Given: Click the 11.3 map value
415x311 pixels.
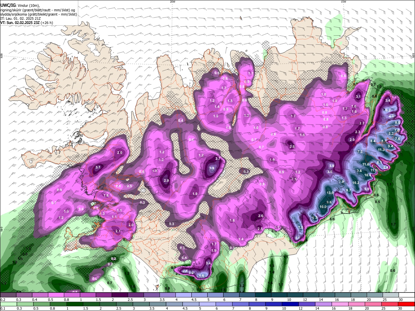Looking at the screenshot, I should click(381, 150).
